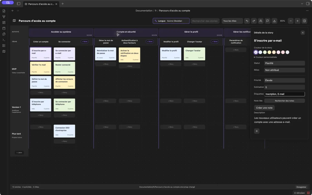312x195 pixels.
Task: Click the red icon beside 0 rétrolien
Action: tap(308, 193)
